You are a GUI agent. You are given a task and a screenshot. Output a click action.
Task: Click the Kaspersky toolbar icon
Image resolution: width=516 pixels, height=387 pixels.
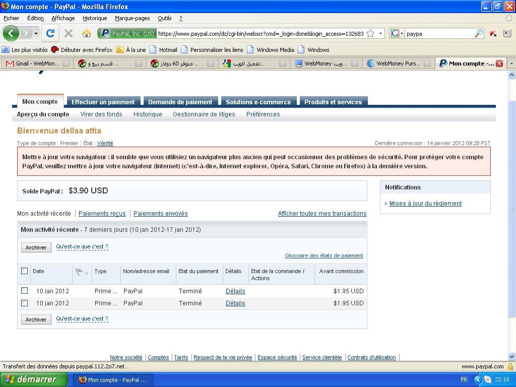pyautogui.click(x=493, y=33)
